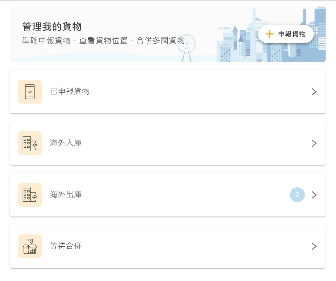Click the blue badge showing 2

tap(297, 195)
